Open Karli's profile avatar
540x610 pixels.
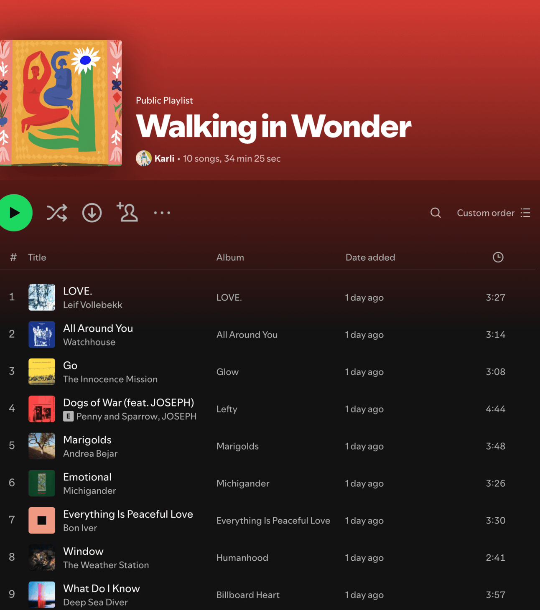[143, 158]
